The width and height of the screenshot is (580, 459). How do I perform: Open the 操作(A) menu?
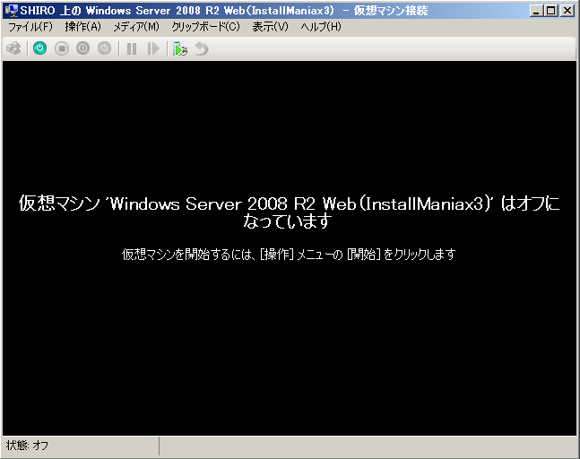(x=82, y=27)
